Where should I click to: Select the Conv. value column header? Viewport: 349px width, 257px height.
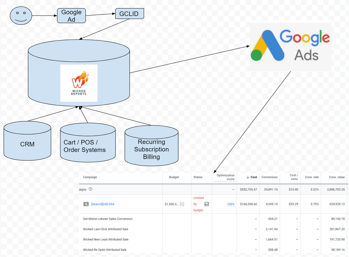(337, 177)
